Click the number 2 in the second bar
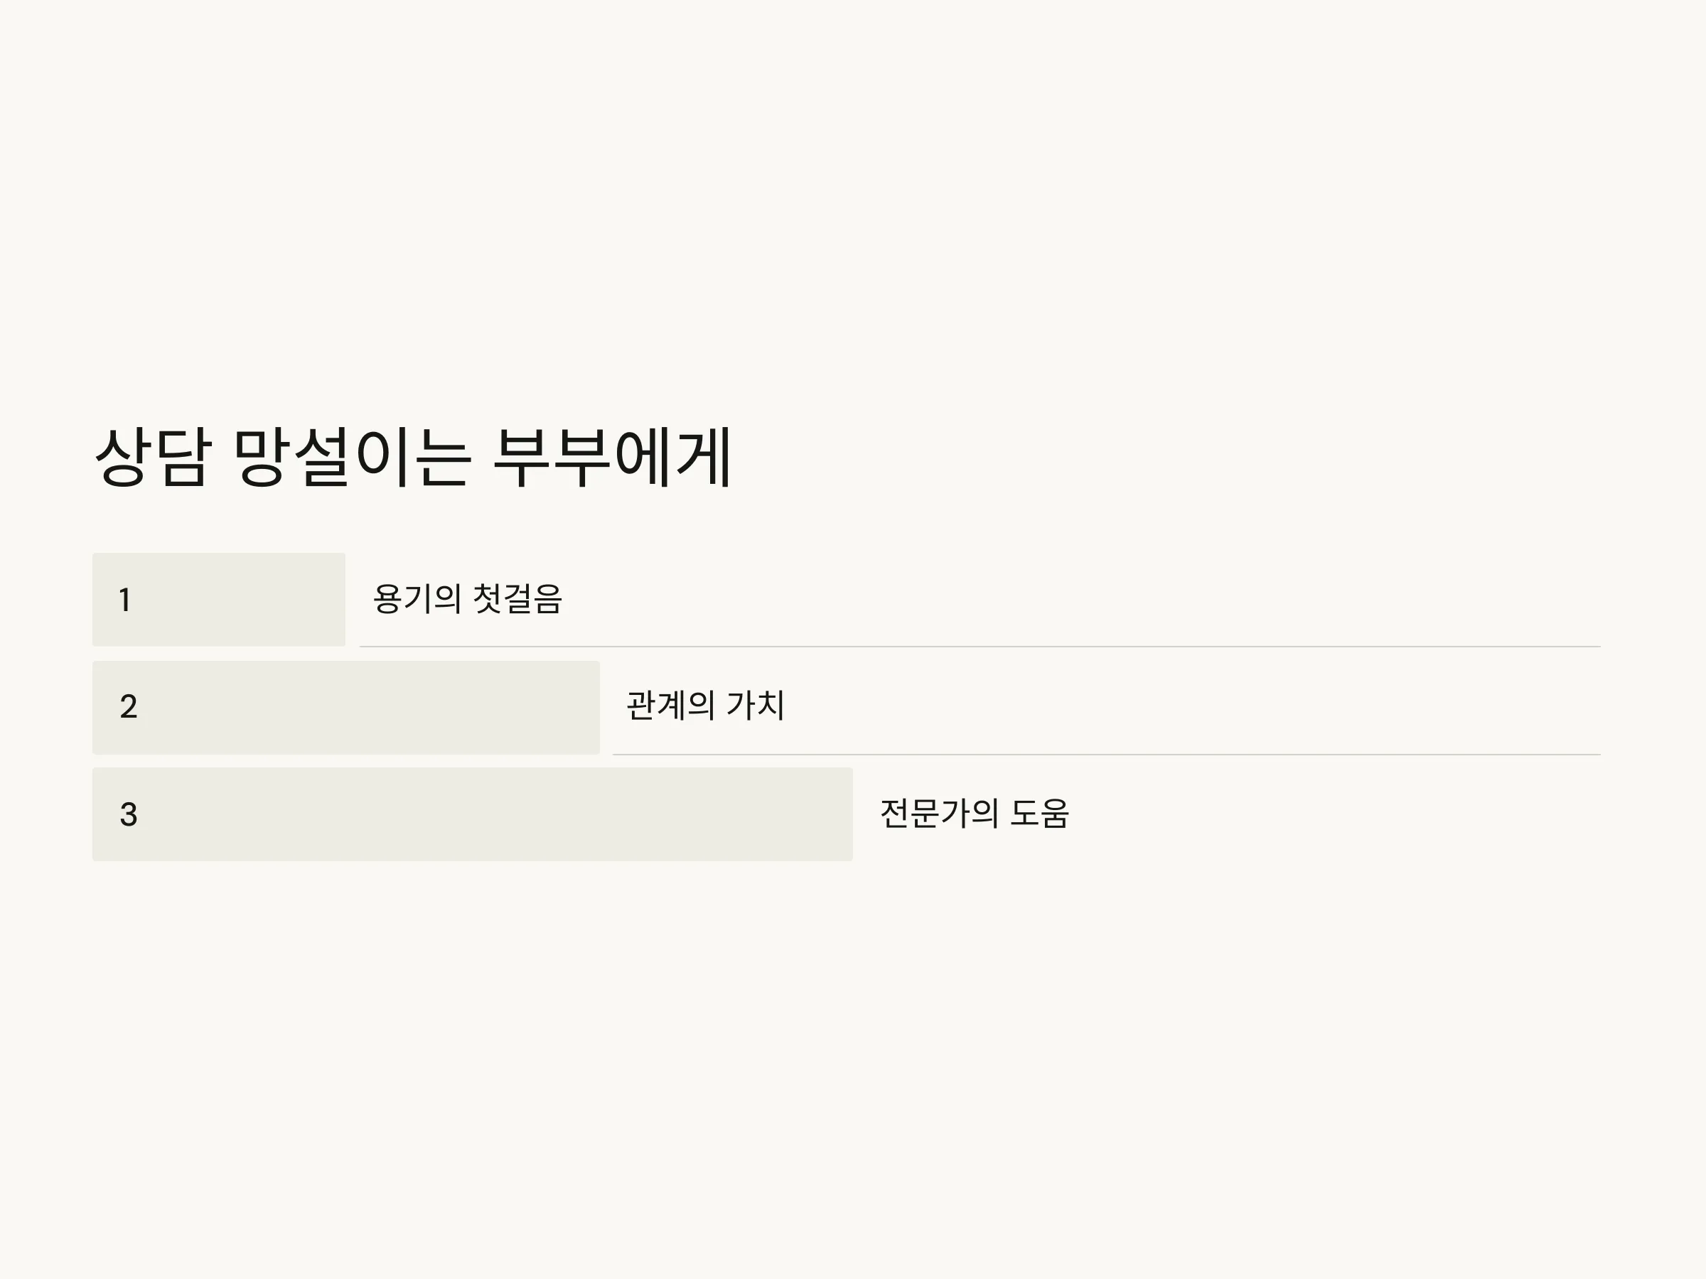1706x1279 pixels. [x=129, y=707]
